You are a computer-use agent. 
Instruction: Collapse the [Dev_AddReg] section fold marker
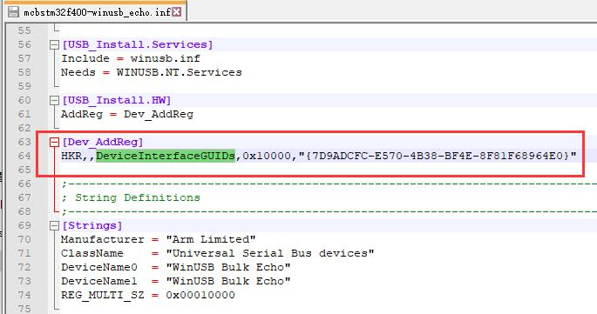click(54, 142)
